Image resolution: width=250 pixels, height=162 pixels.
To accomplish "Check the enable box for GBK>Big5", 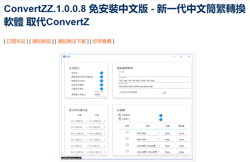I will point(127,132).
